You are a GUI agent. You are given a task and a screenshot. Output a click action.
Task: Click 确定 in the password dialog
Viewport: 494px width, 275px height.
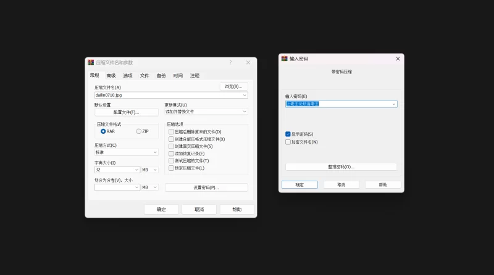(299, 185)
